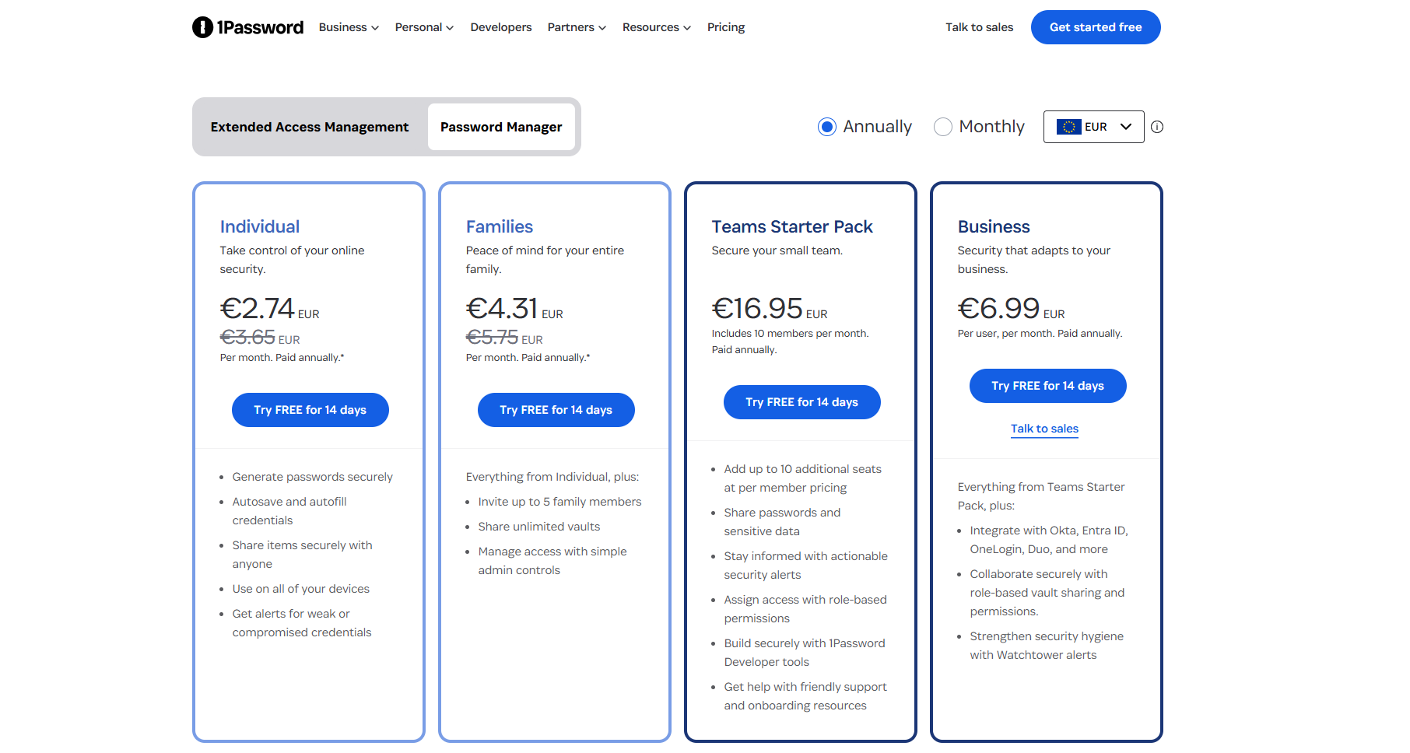This screenshot has width=1410, height=753.
Task: Click 'Share unlimited vaults' feature
Action: pos(538,527)
